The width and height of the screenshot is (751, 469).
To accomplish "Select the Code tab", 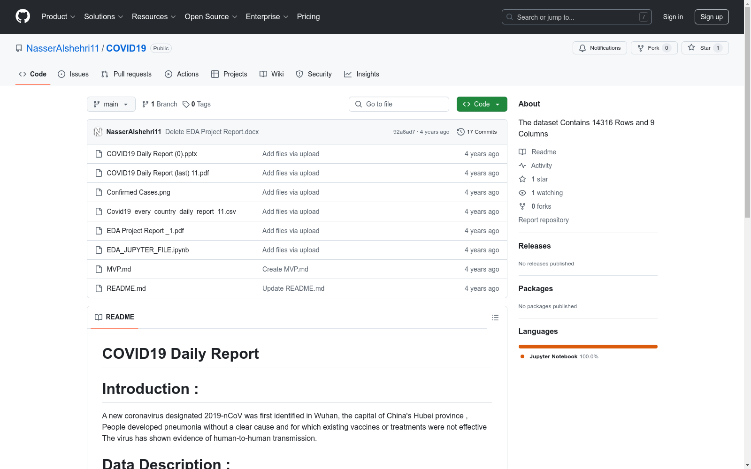I will coord(33,74).
